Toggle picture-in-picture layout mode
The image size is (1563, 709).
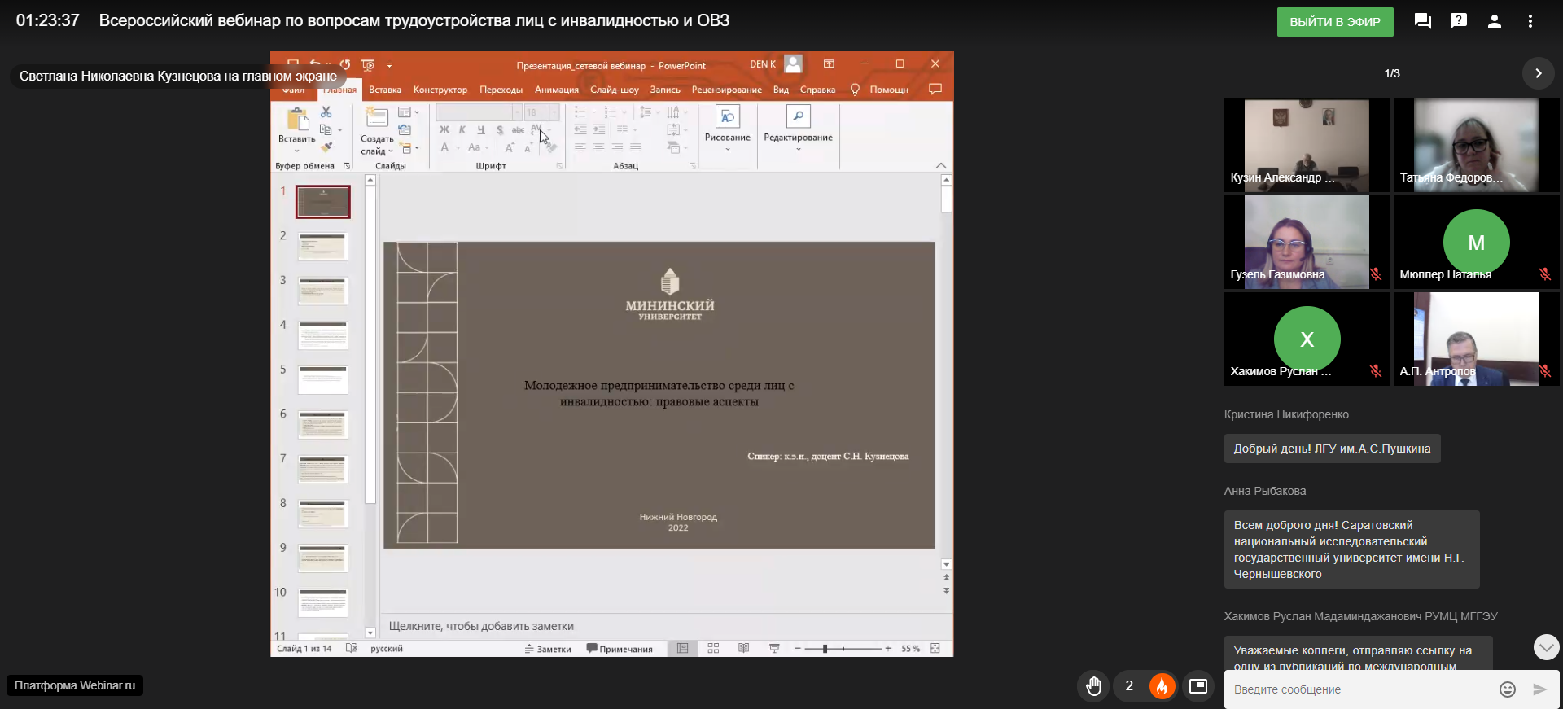(x=1197, y=686)
